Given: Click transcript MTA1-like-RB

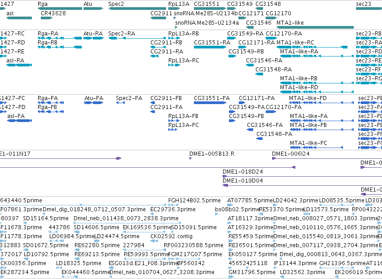Looking at the screenshot, I should (x=317, y=83).
